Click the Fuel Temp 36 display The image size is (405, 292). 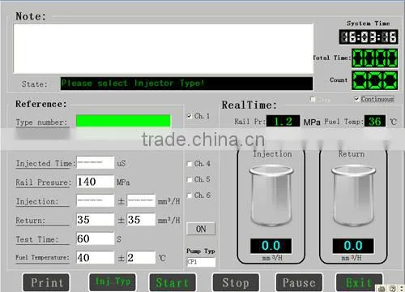375,121
